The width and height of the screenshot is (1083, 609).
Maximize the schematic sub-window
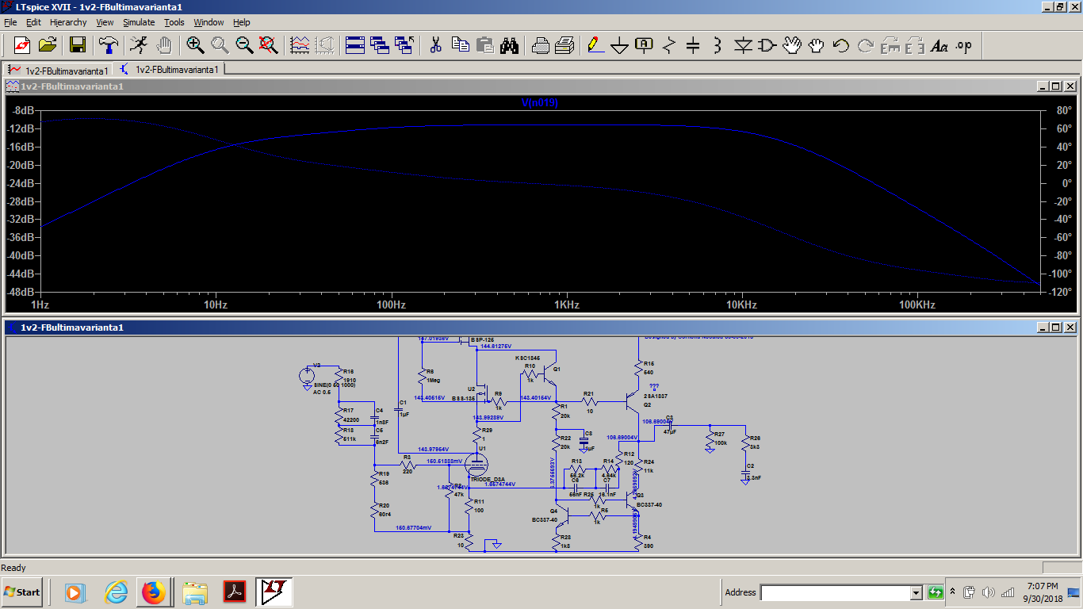(x=1055, y=327)
